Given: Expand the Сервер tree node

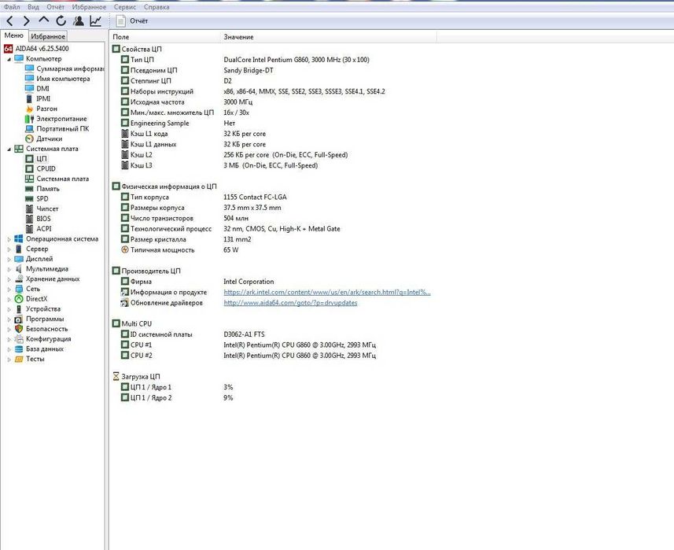Looking at the screenshot, I should [x=9, y=249].
